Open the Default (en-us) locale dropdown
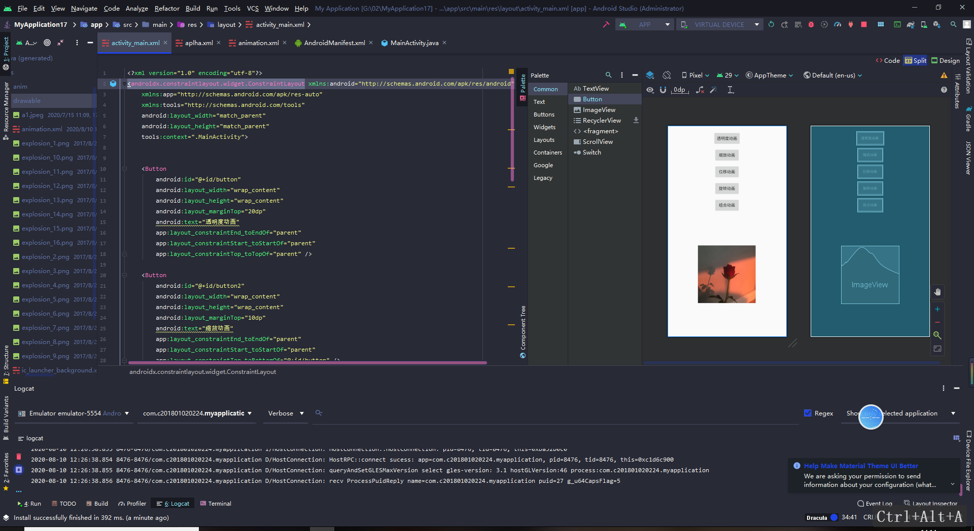Screen dimensions: 974x531 click(x=833, y=75)
